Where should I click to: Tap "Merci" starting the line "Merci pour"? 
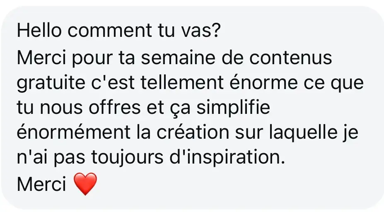coord(42,58)
